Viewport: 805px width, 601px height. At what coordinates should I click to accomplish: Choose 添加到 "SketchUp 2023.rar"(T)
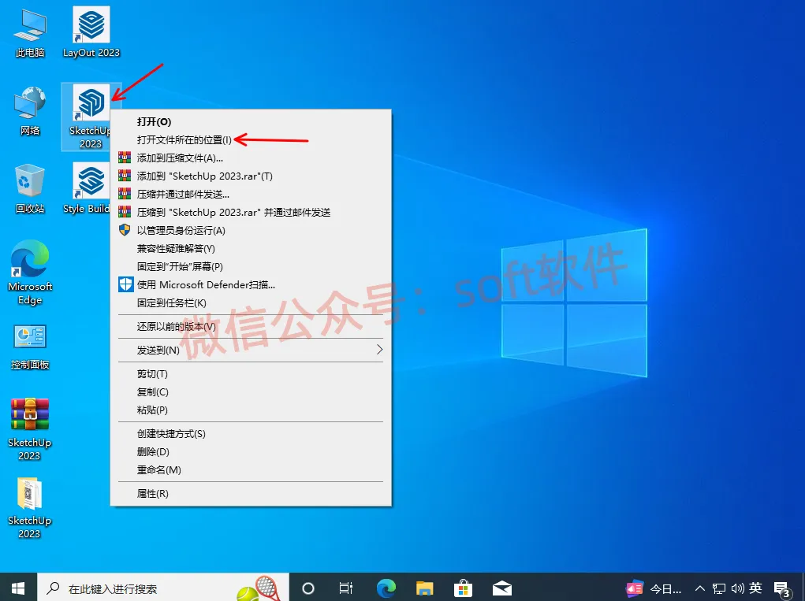251,176
